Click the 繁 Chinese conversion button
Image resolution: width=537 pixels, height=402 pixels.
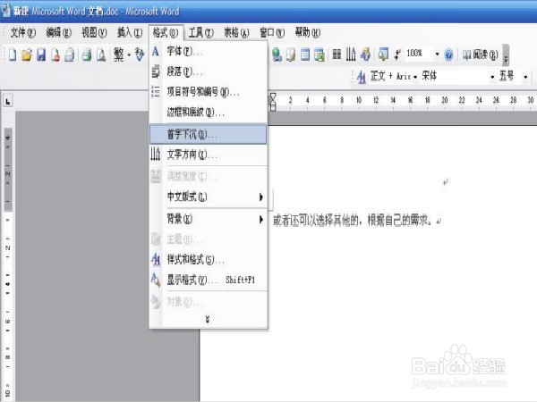point(118,54)
